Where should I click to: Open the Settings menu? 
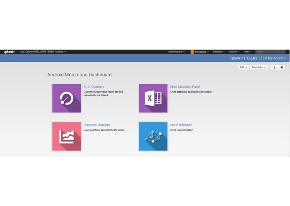218,52
